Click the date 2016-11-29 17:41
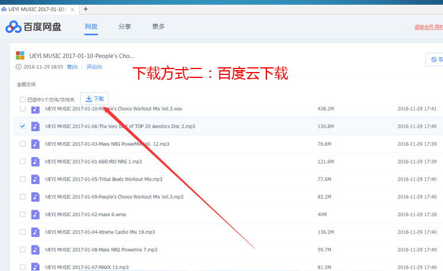 coord(417,109)
